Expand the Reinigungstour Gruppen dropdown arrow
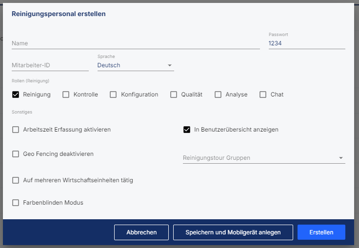The width and height of the screenshot is (359, 248). tap(340, 158)
